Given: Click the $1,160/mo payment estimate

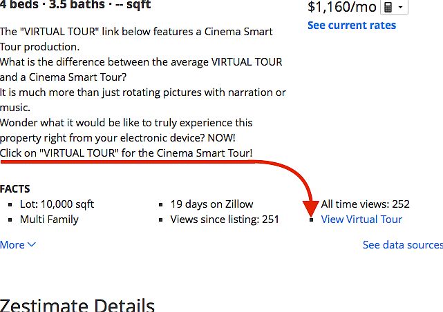Looking at the screenshot, I should (342, 7).
